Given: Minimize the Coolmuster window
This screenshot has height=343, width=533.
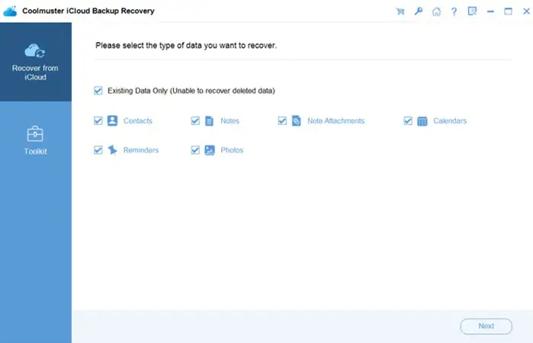Looking at the screenshot, I should point(490,11).
